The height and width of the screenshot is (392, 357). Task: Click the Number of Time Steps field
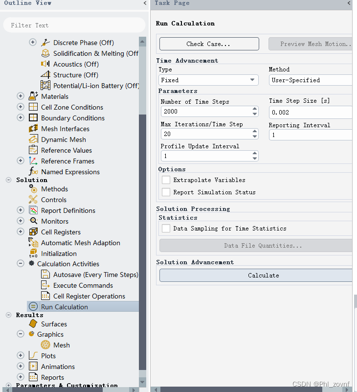tap(205, 112)
